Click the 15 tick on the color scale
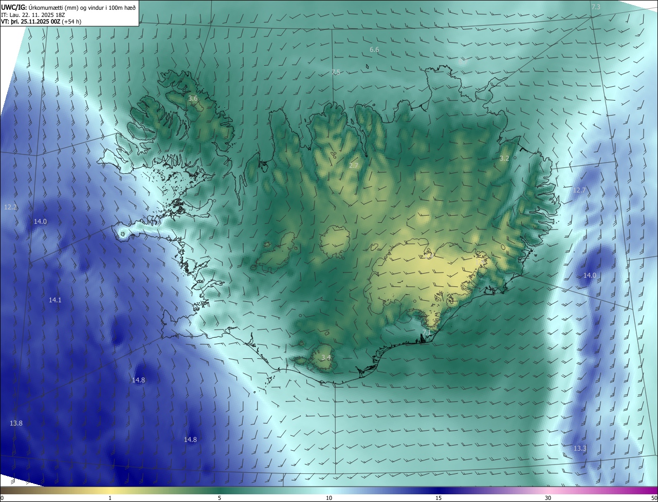The image size is (658, 502). click(x=438, y=498)
